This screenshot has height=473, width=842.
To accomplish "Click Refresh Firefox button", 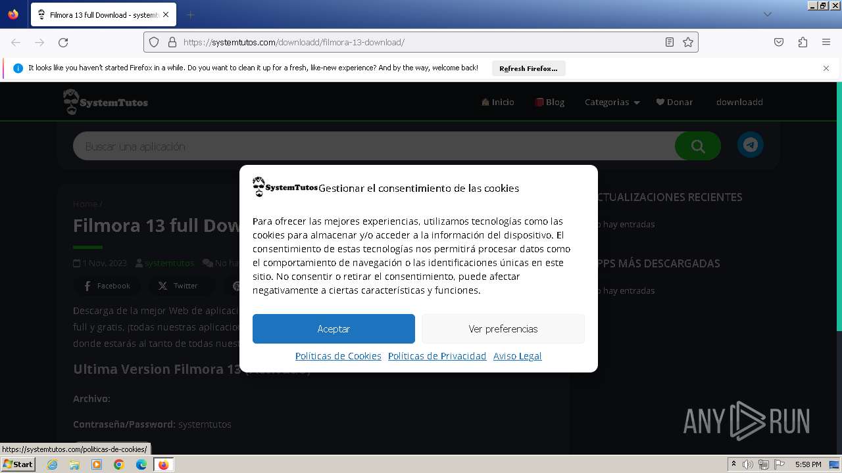I will pos(528,68).
